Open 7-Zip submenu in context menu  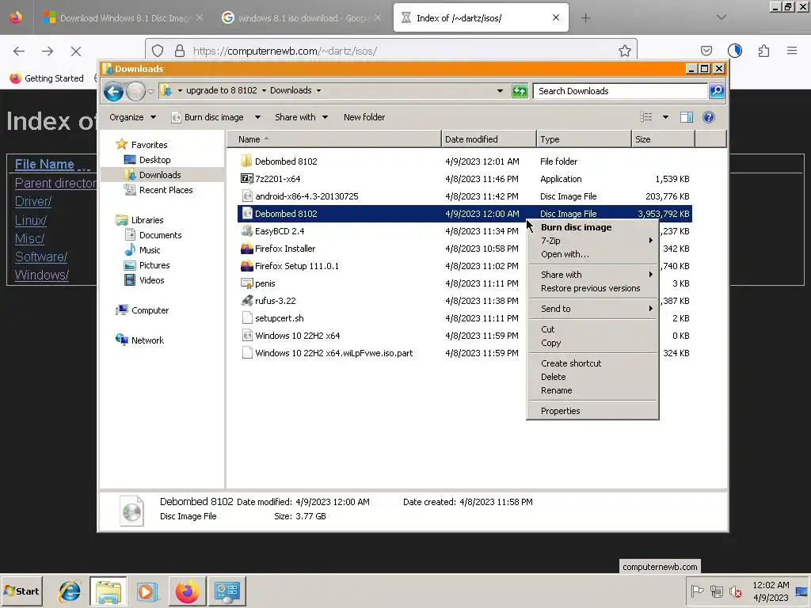pyautogui.click(x=592, y=241)
